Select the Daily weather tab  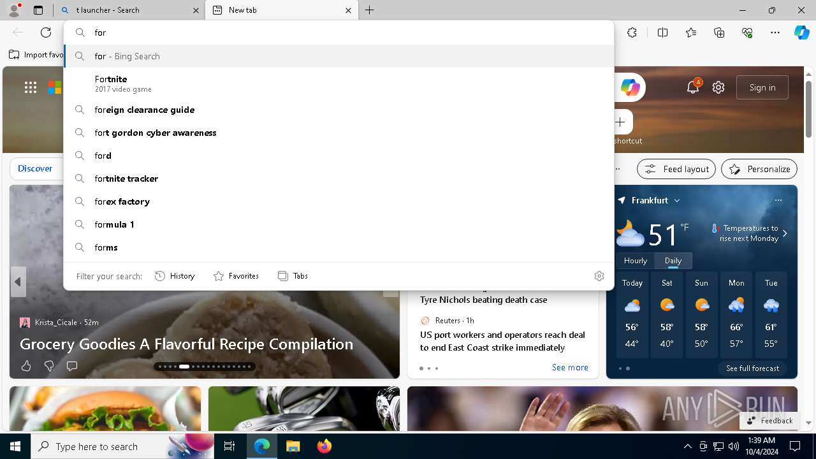tap(673, 261)
